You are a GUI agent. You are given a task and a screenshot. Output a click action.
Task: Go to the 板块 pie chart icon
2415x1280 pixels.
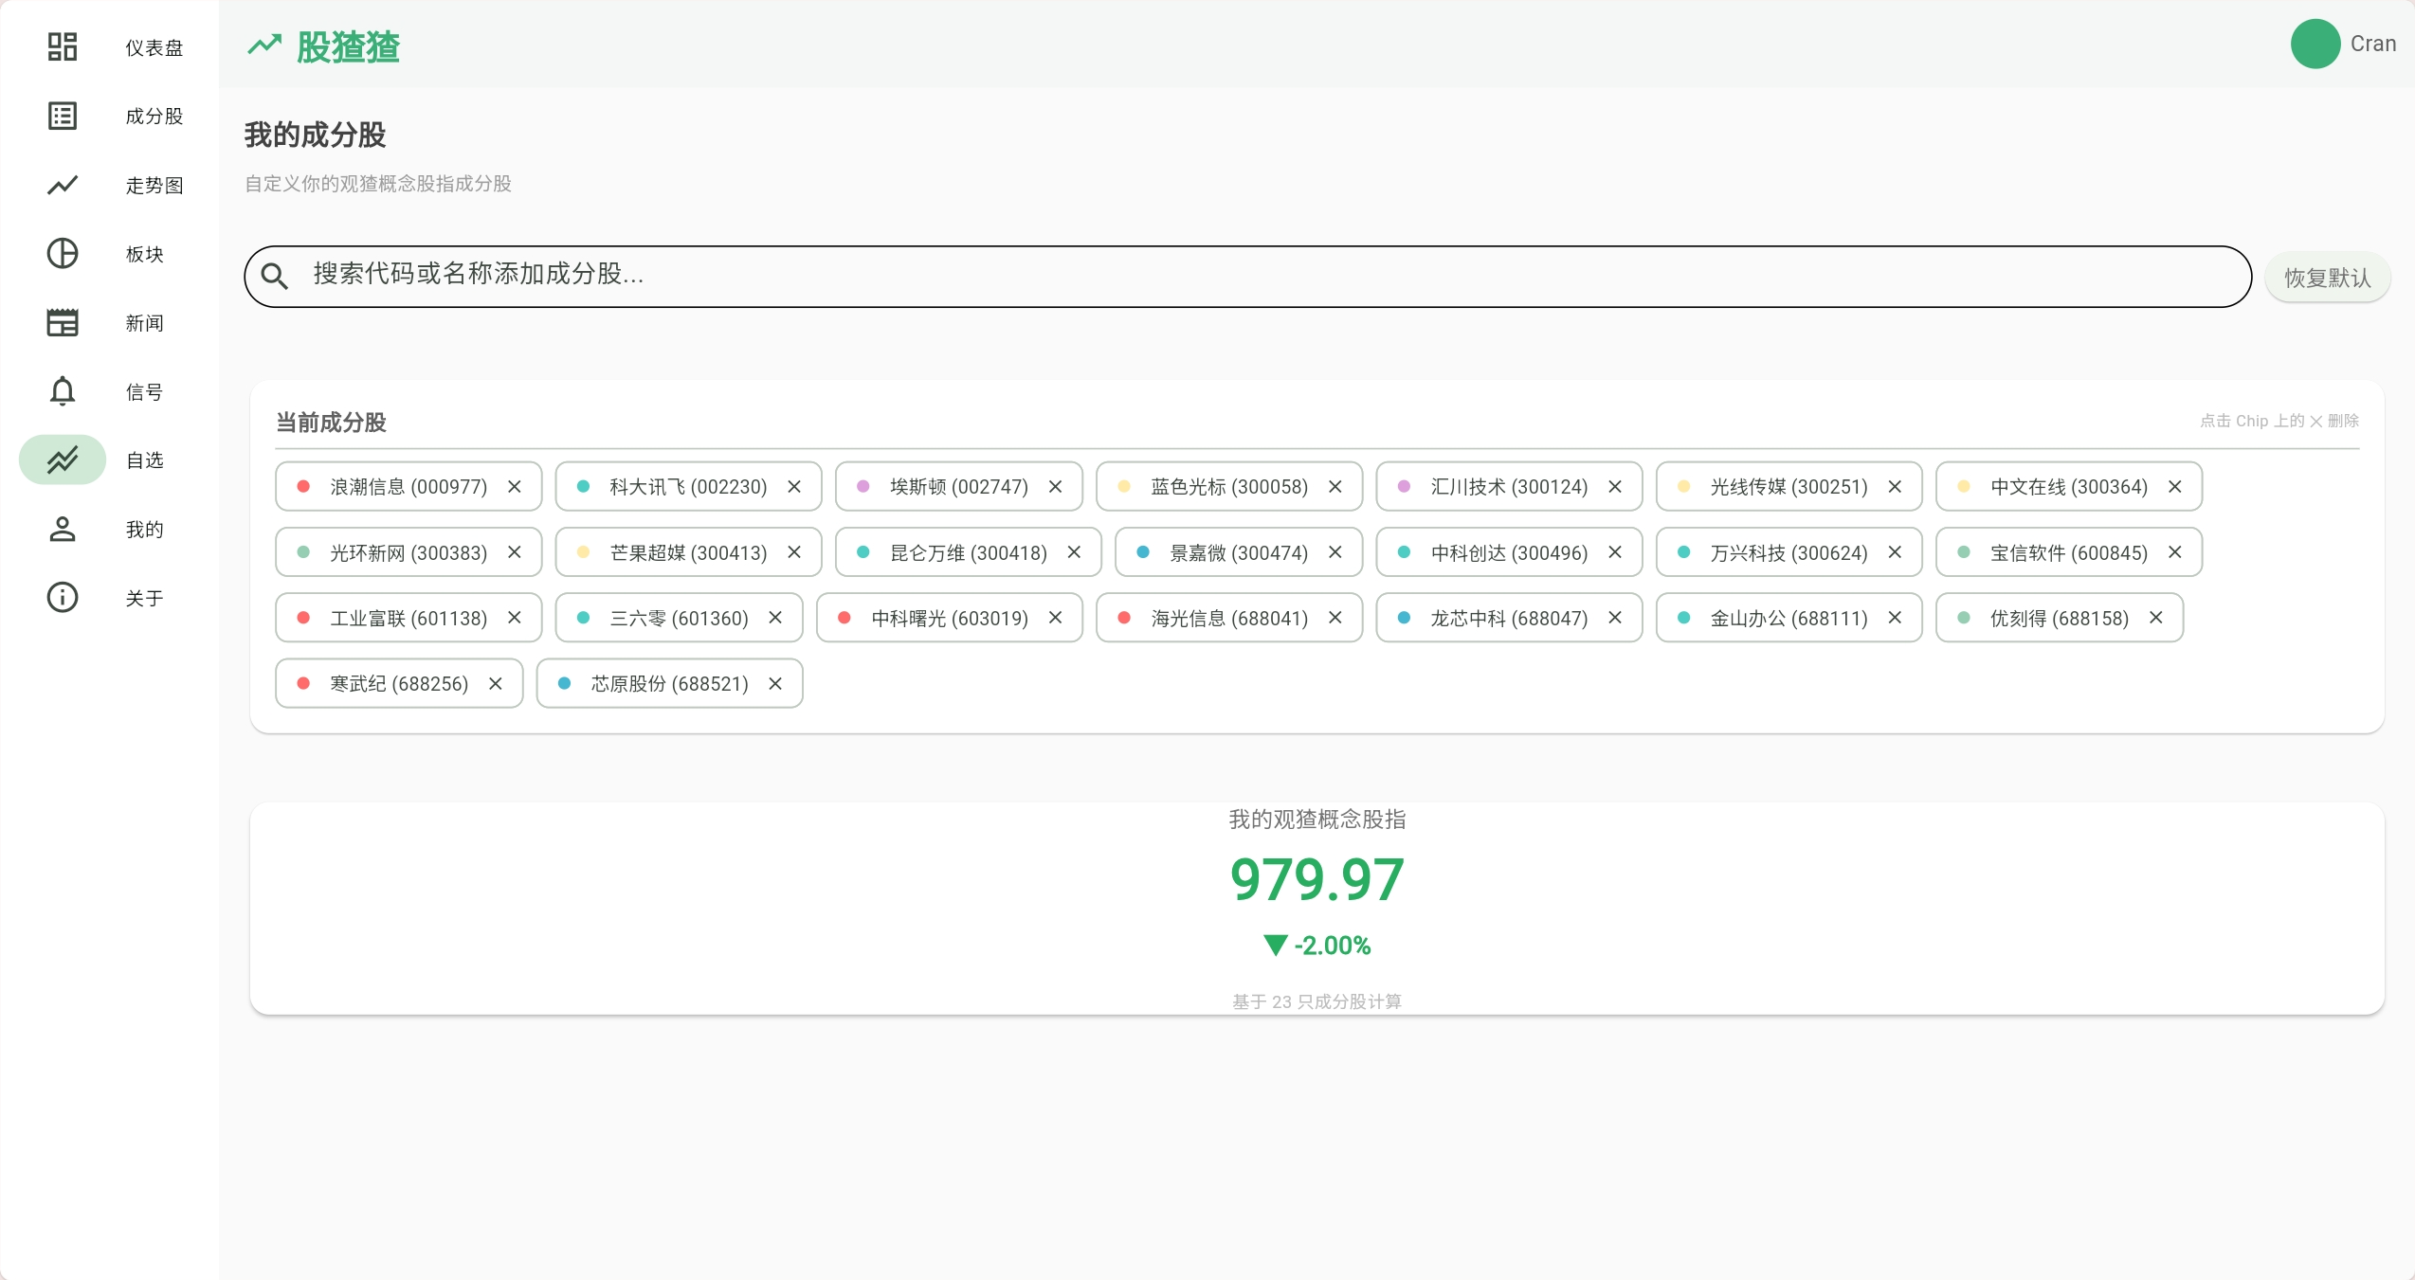[63, 253]
